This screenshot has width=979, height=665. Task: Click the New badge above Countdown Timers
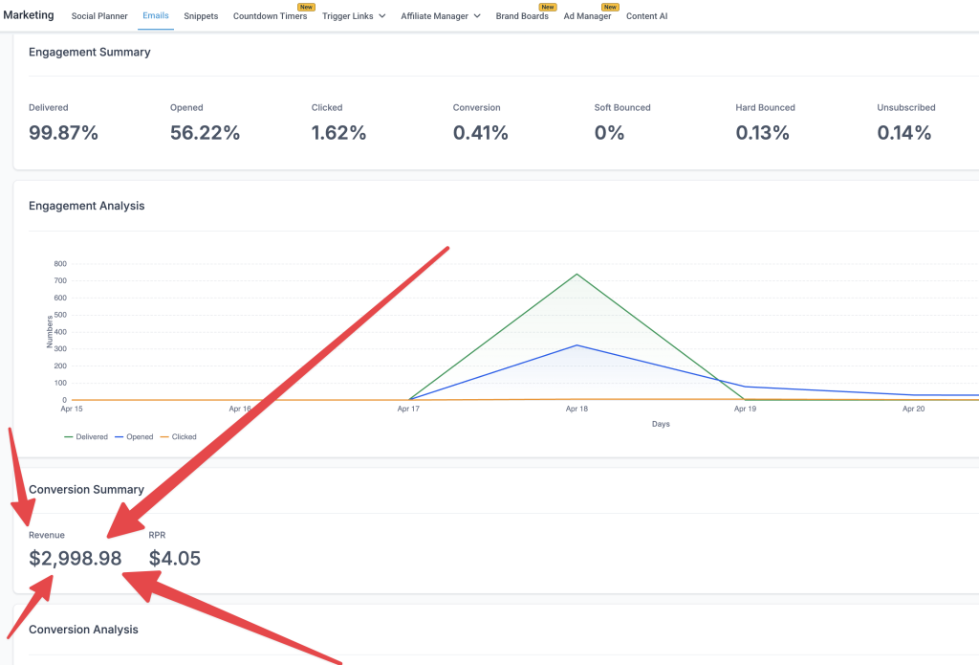point(306,7)
